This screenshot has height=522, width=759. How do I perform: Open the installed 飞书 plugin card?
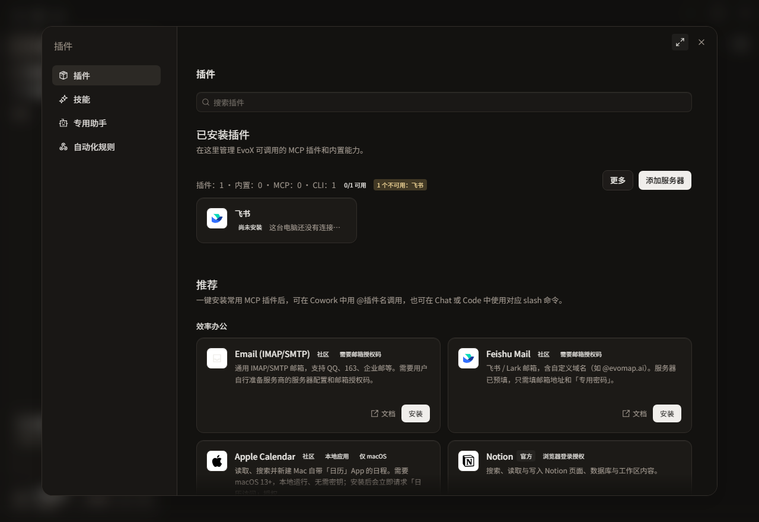[276, 220]
